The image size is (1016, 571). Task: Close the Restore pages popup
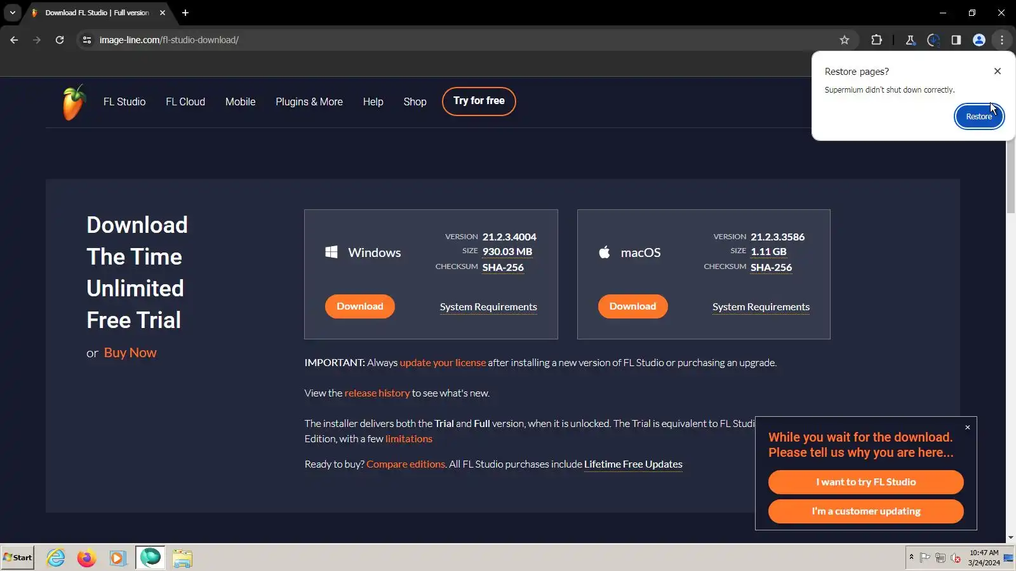pos(998,71)
